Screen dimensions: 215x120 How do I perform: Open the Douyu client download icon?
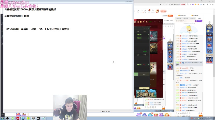coord(145,11)
